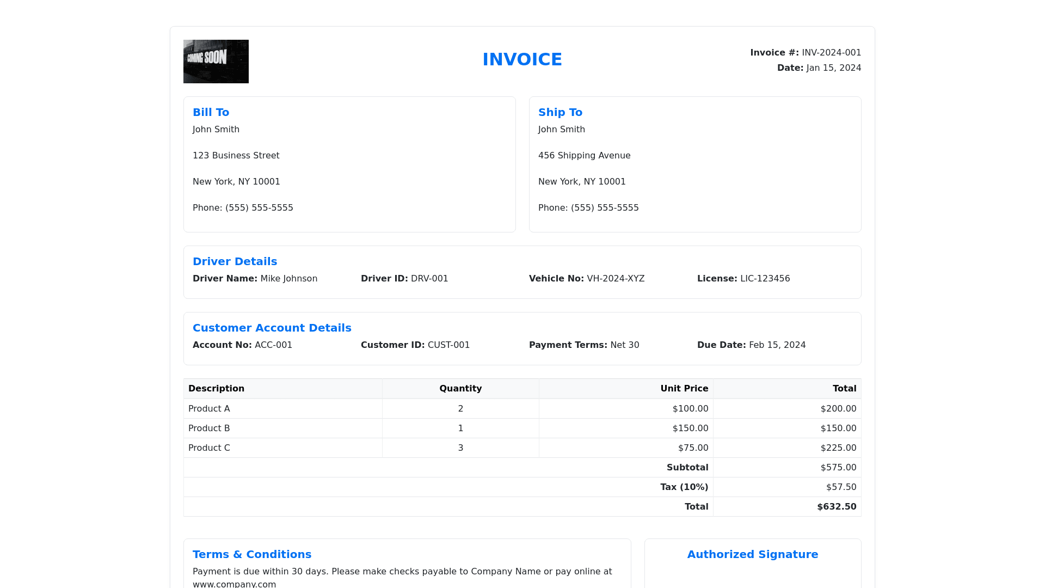Click the Terms & Conditions heading
Screen dimensions: 1045x588
point(251,554)
